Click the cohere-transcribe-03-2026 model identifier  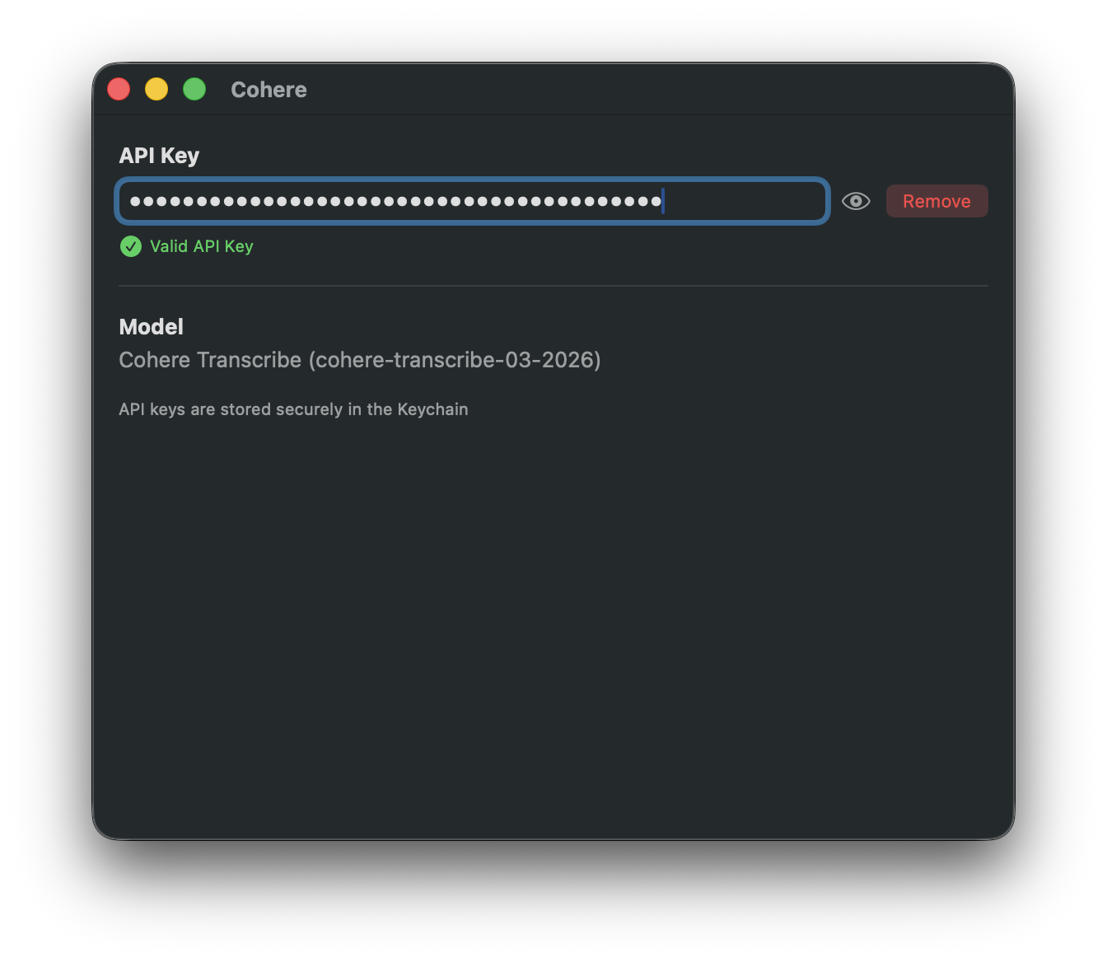click(x=455, y=360)
